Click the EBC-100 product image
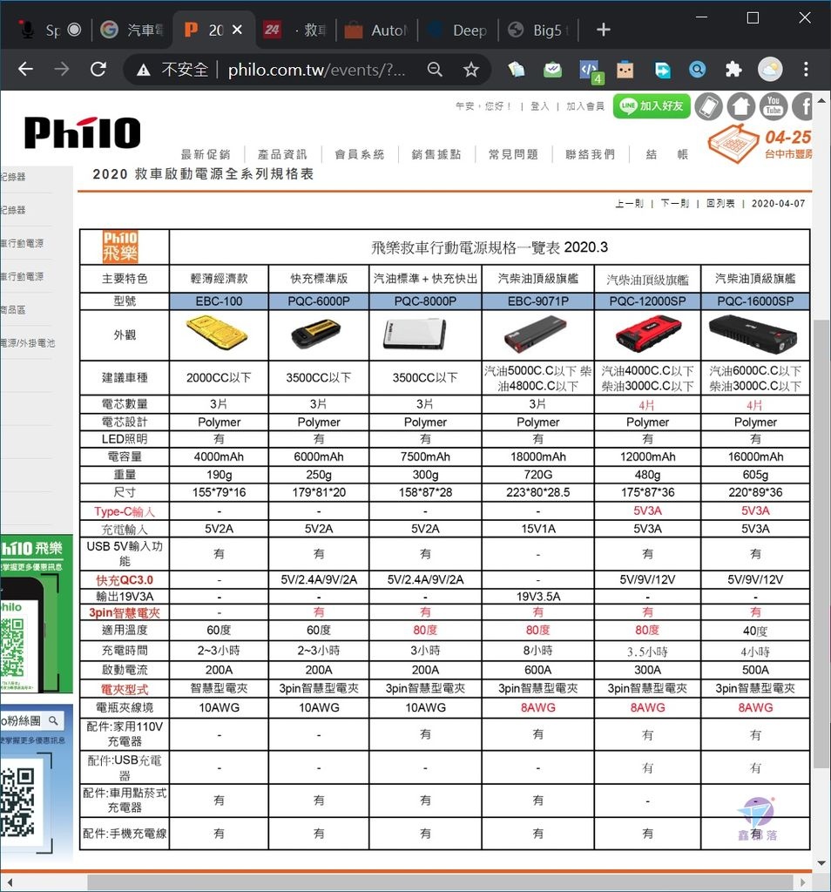 (217, 334)
